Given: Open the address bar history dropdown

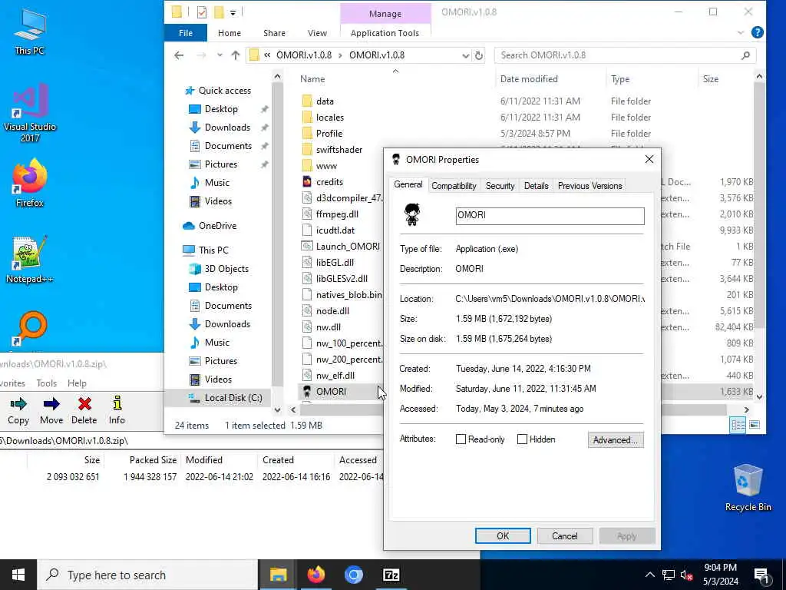Looking at the screenshot, I should pyautogui.click(x=465, y=55).
